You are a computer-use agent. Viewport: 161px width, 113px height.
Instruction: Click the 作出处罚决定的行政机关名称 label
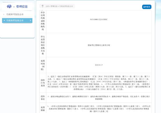(x=43, y=45)
